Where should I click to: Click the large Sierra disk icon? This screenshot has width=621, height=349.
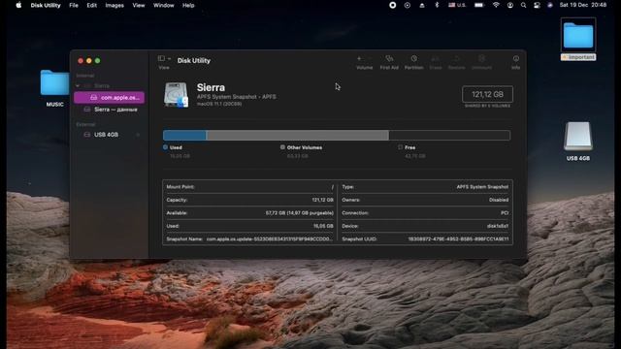(x=176, y=95)
